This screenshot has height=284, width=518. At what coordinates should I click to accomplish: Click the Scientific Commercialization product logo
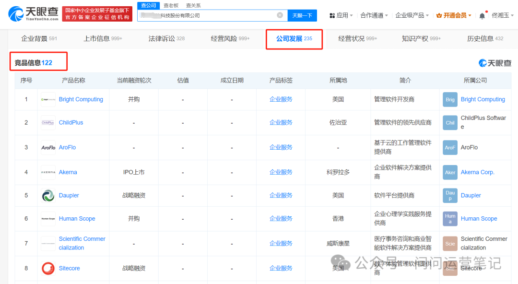coord(48,243)
